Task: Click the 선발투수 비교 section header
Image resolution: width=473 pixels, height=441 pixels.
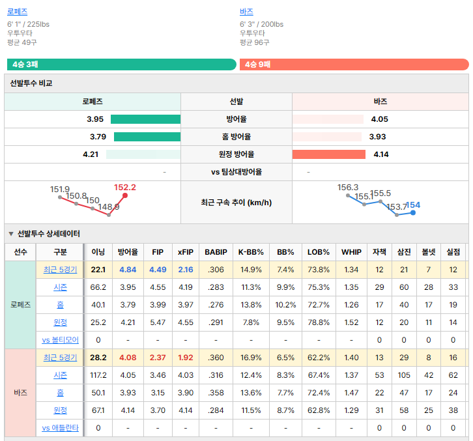Action: 236,83
